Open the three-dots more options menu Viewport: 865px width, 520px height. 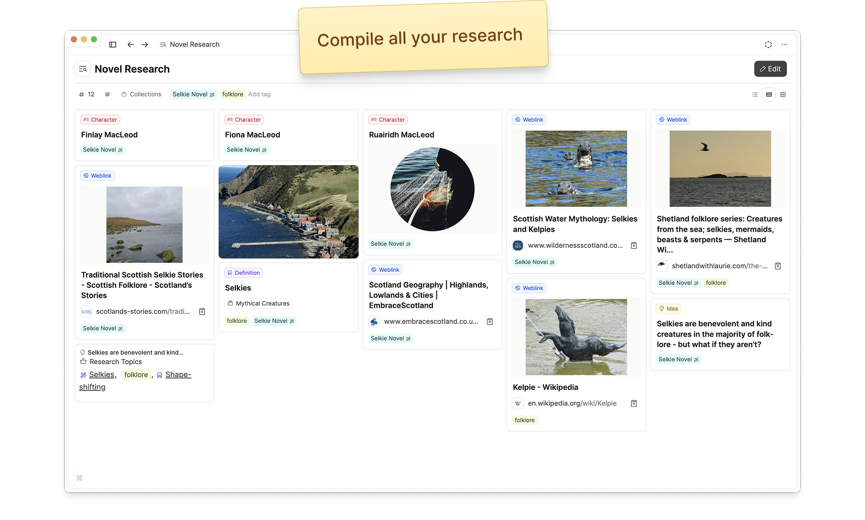(x=784, y=45)
